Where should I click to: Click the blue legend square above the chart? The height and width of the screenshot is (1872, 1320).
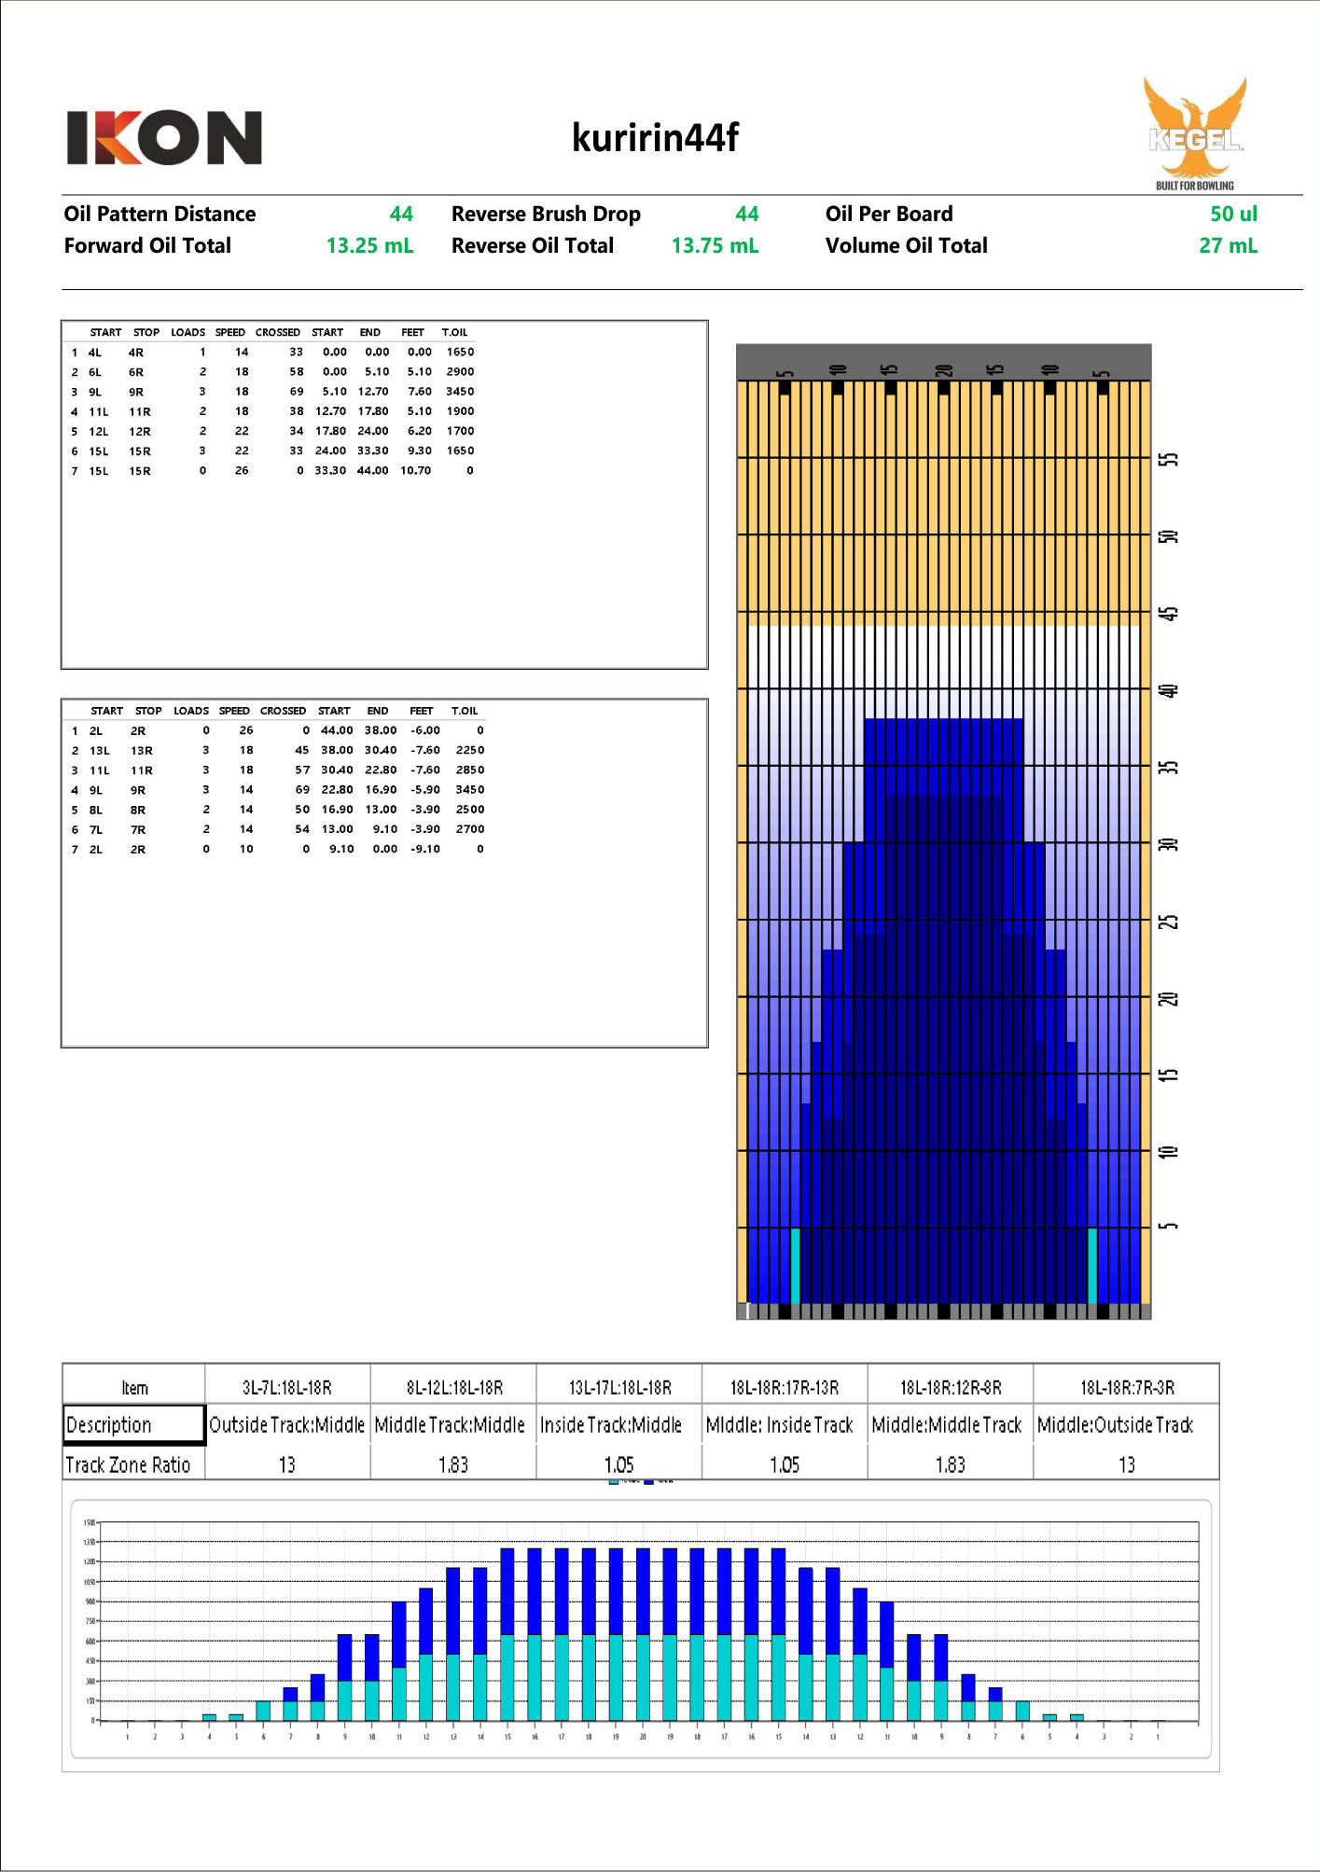pos(648,1481)
